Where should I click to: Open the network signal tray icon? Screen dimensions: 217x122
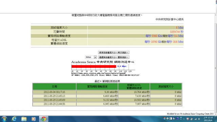195,119
